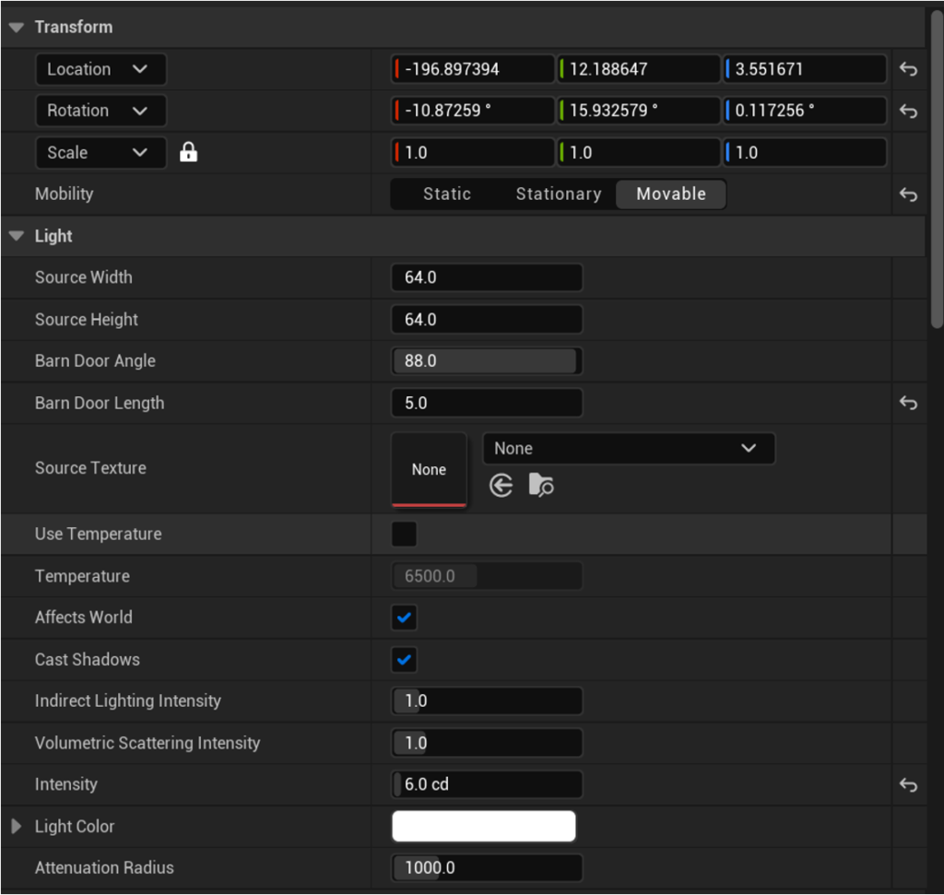Reset Intensity to default arrow icon
Screen dimensions: 944x895
pyautogui.click(x=908, y=785)
